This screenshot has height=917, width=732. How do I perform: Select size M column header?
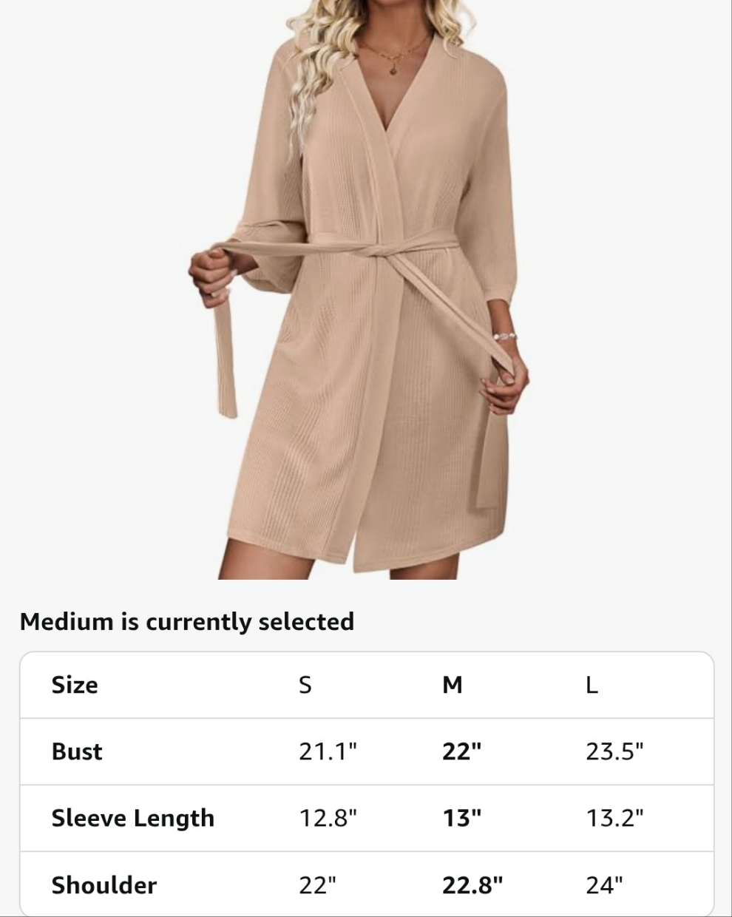(452, 686)
